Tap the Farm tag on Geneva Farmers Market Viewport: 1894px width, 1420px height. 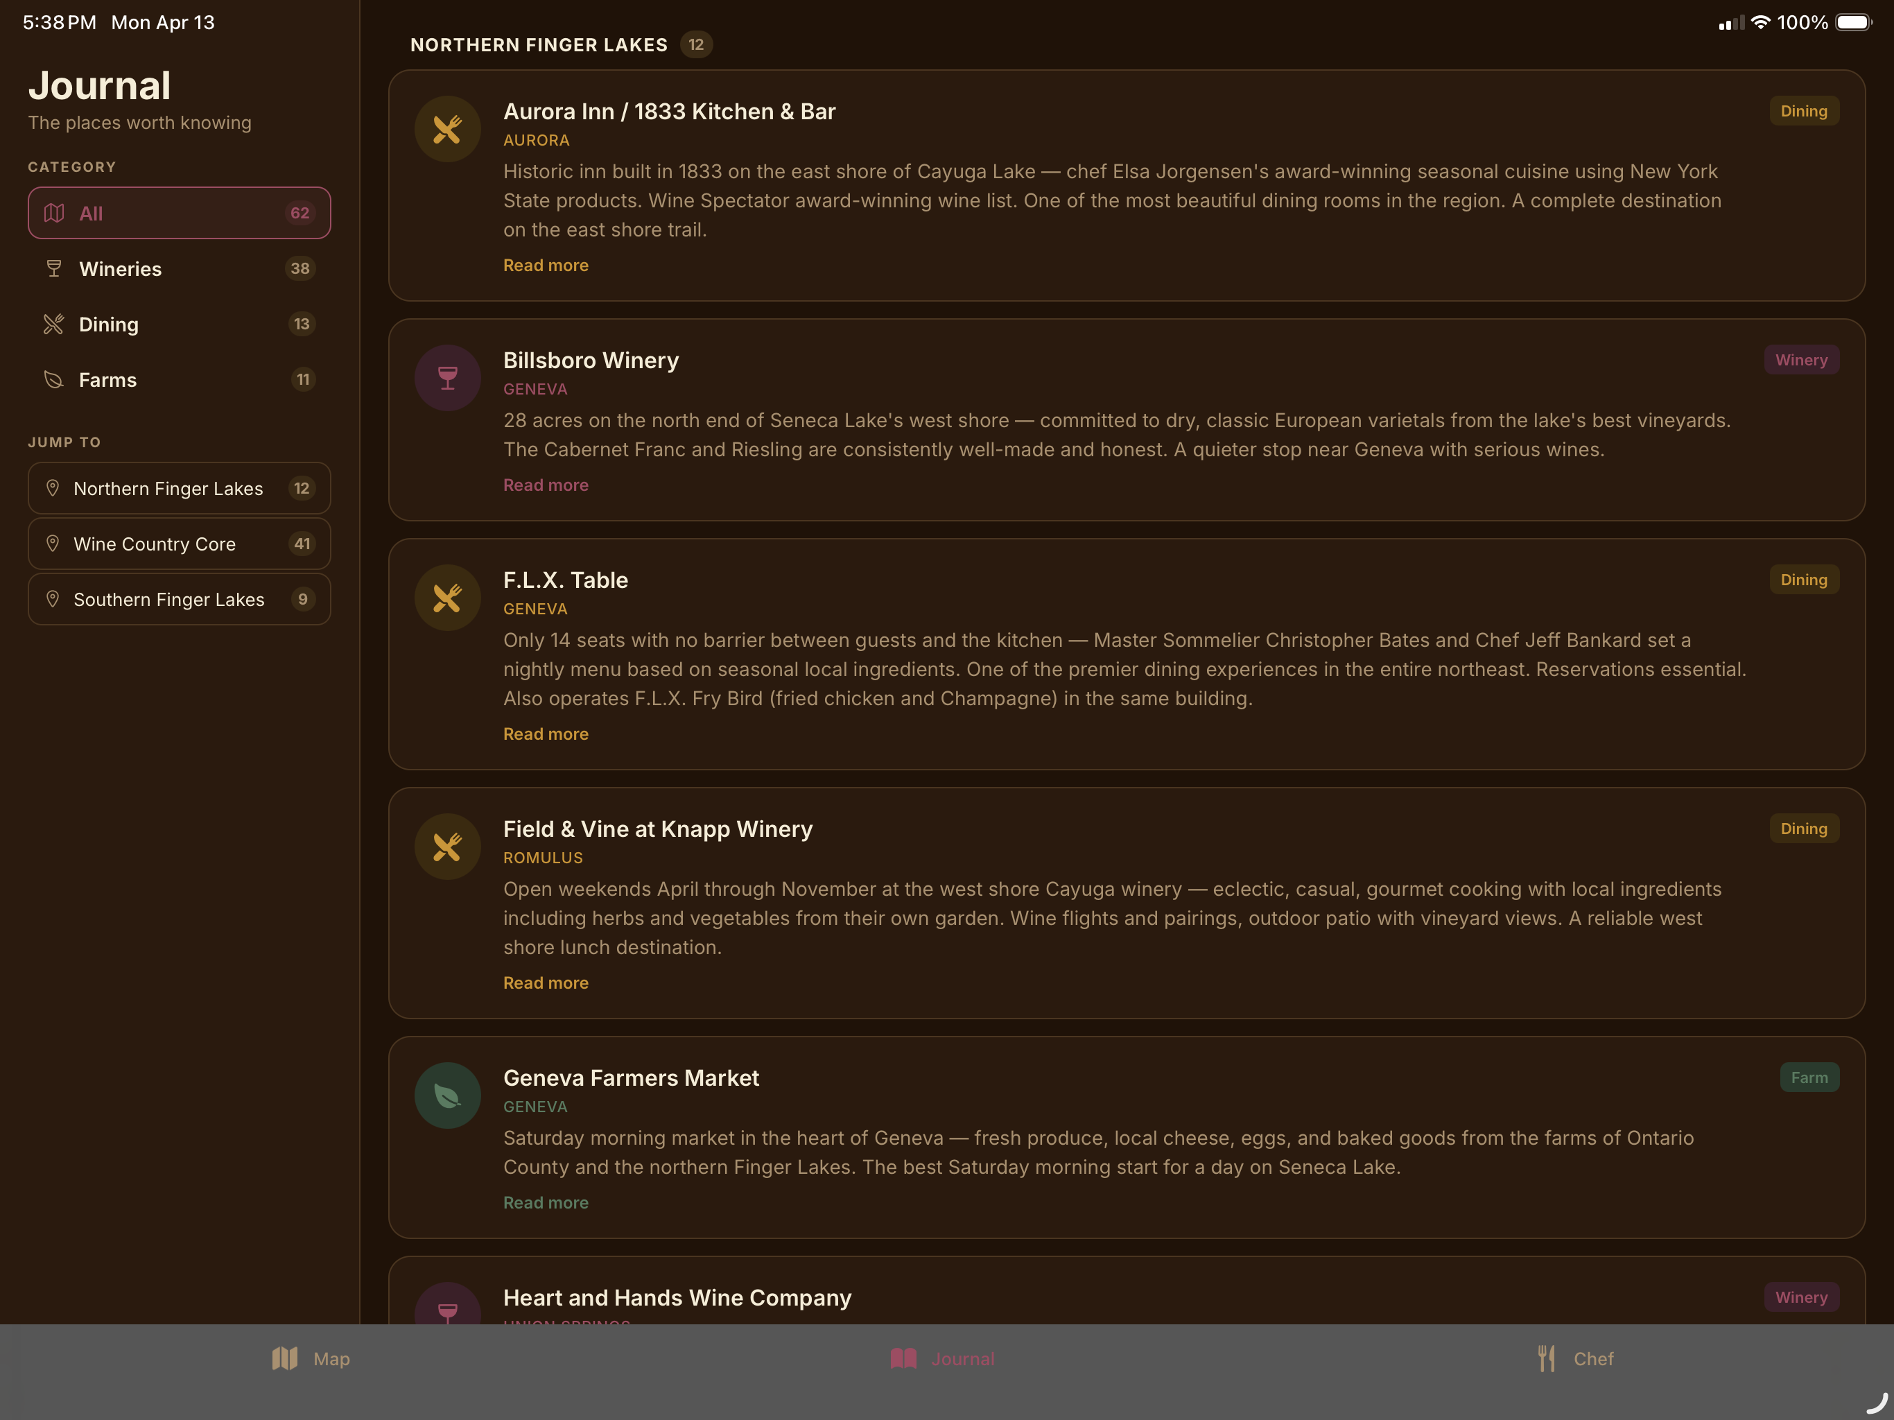[x=1809, y=1077]
